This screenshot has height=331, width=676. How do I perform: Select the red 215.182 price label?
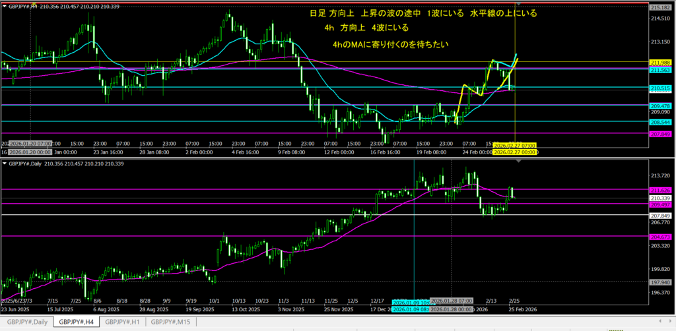661,7
